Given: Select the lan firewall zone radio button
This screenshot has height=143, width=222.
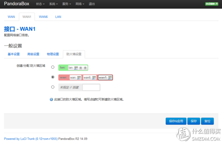Looking at the screenshot, I should point(53,67).
